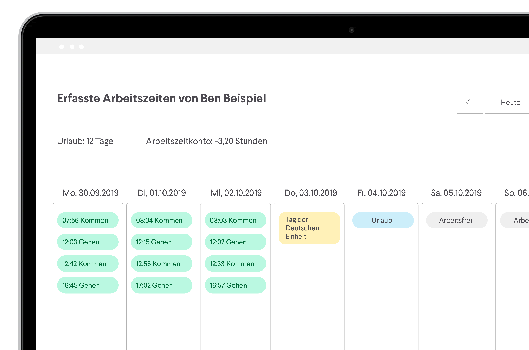The image size is (529, 350).
Task: Select the 16:45 Gehen entry
Action: coord(88,285)
